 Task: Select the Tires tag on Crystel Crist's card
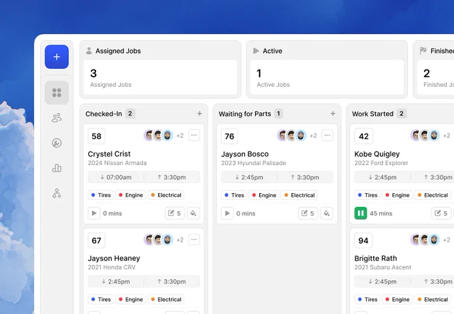pos(101,195)
